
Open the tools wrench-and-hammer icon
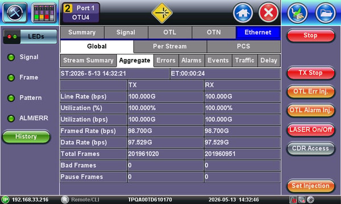(15, 12)
